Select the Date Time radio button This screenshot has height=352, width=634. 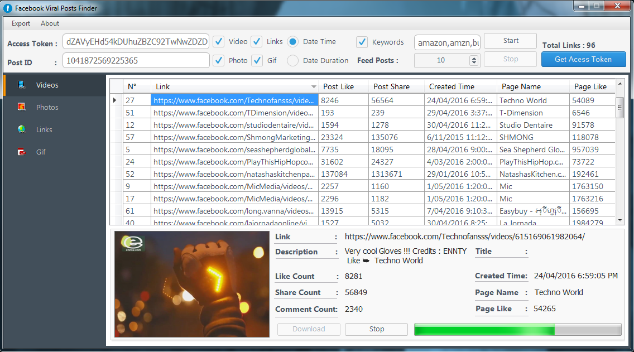293,42
